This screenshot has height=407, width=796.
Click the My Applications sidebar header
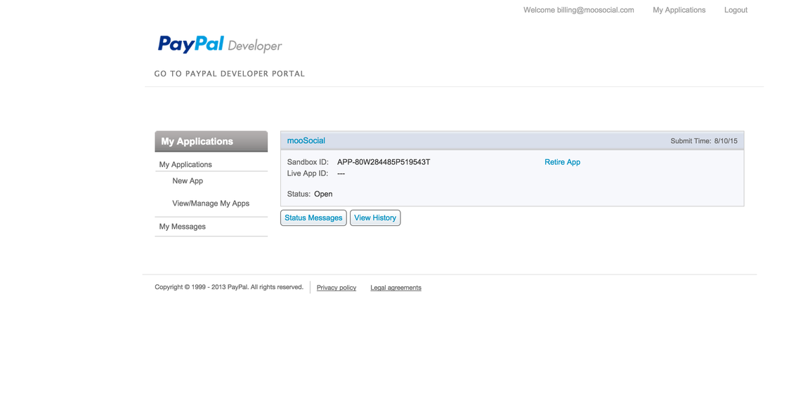pos(211,142)
